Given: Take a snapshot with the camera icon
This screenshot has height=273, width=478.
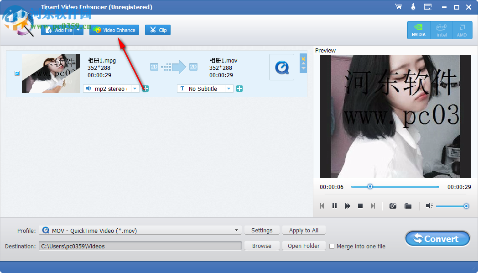Looking at the screenshot, I should [392, 206].
